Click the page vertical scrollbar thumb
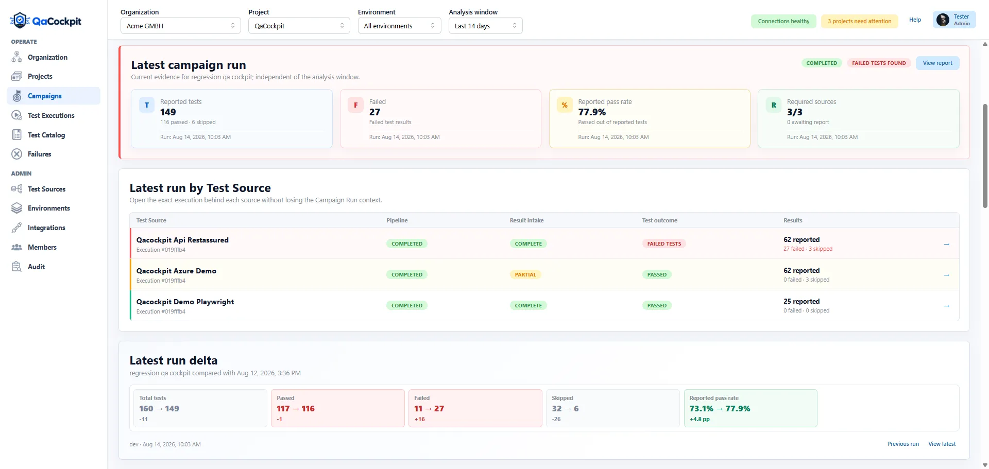 [985, 155]
